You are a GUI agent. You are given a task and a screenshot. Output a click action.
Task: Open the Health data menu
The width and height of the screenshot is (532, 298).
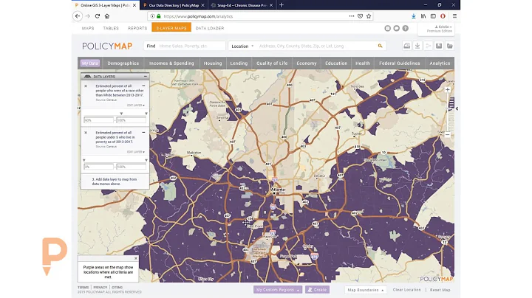pyautogui.click(x=362, y=63)
